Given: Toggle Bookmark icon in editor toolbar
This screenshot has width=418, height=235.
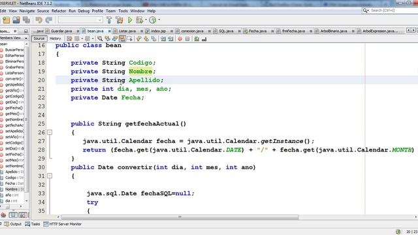Looking at the screenshot, I should tap(153, 39).
